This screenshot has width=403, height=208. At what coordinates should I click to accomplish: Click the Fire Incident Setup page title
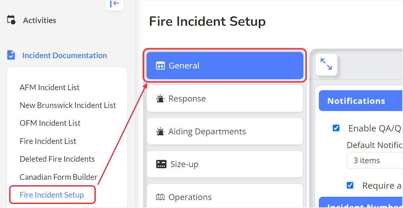[x=207, y=22]
